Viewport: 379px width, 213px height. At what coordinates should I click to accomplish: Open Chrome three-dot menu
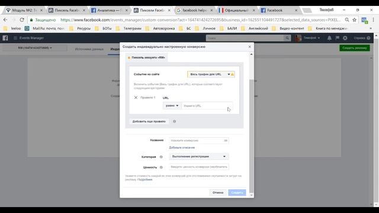click(x=373, y=20)
